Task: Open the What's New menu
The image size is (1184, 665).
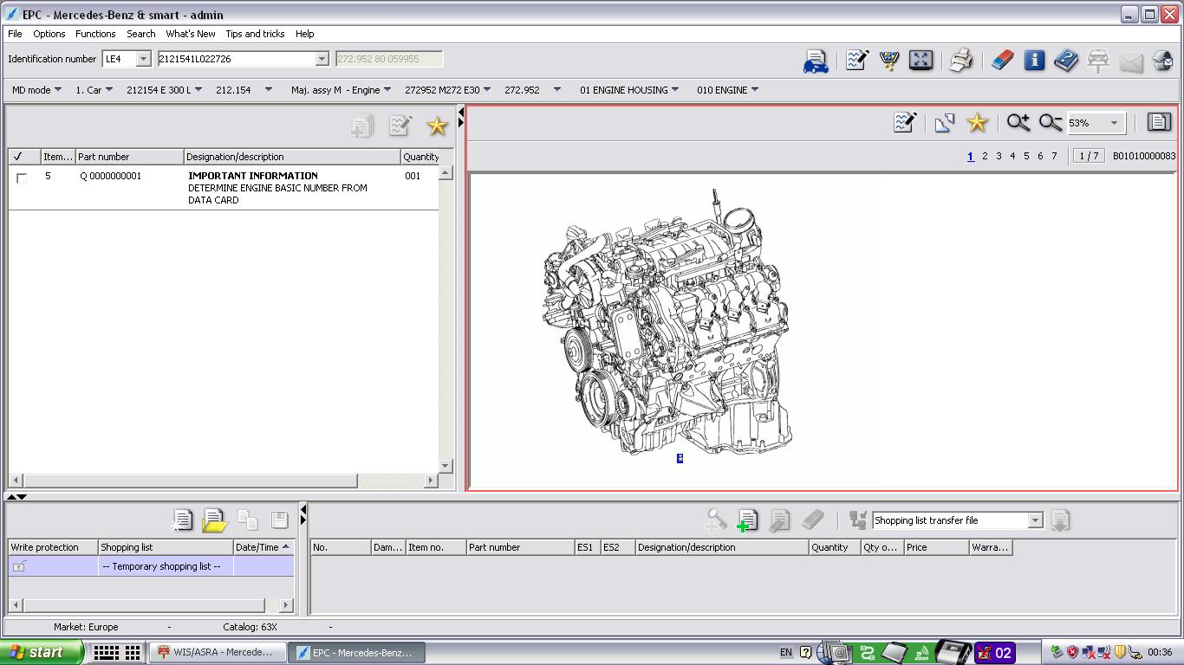Action: tap(191, 34)
